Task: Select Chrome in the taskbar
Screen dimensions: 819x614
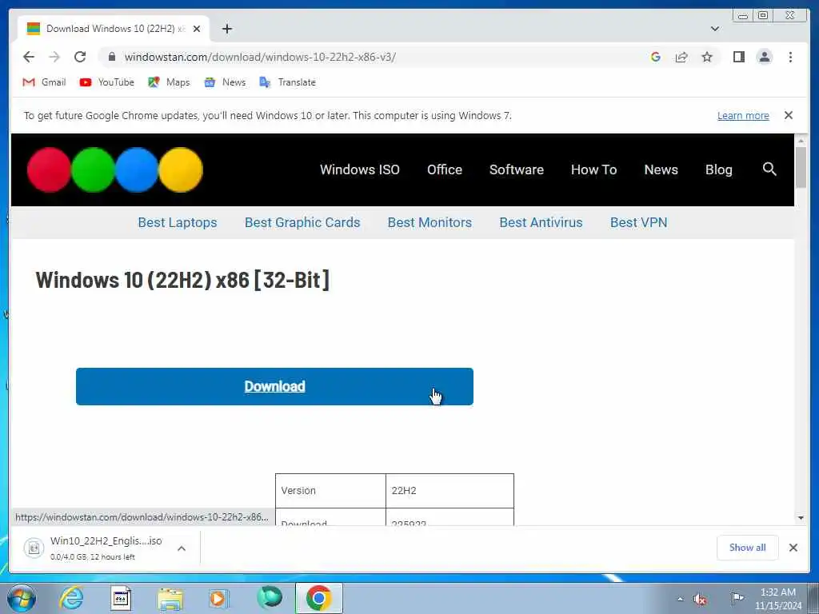Action: [x=318, y=598]
